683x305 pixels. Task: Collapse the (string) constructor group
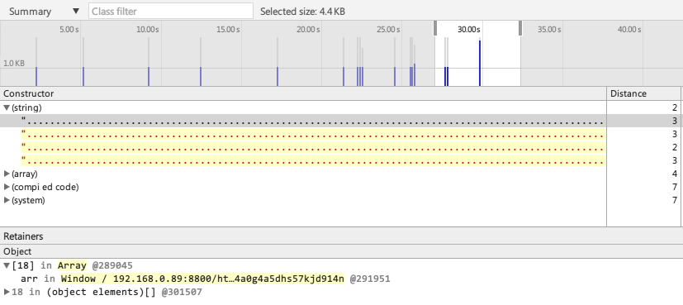click(7, 107)
